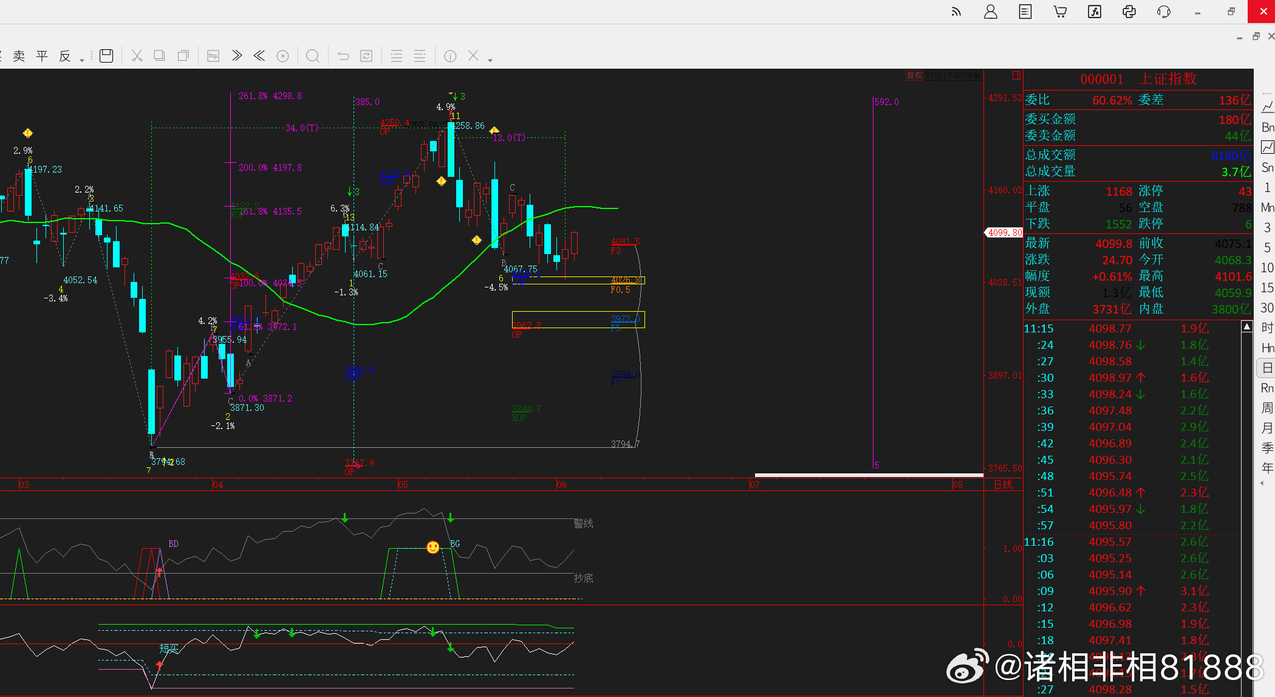Screen dimensions: 1275x697
Task: Click the double left chevron icon
Action: (x=259, y=56)
